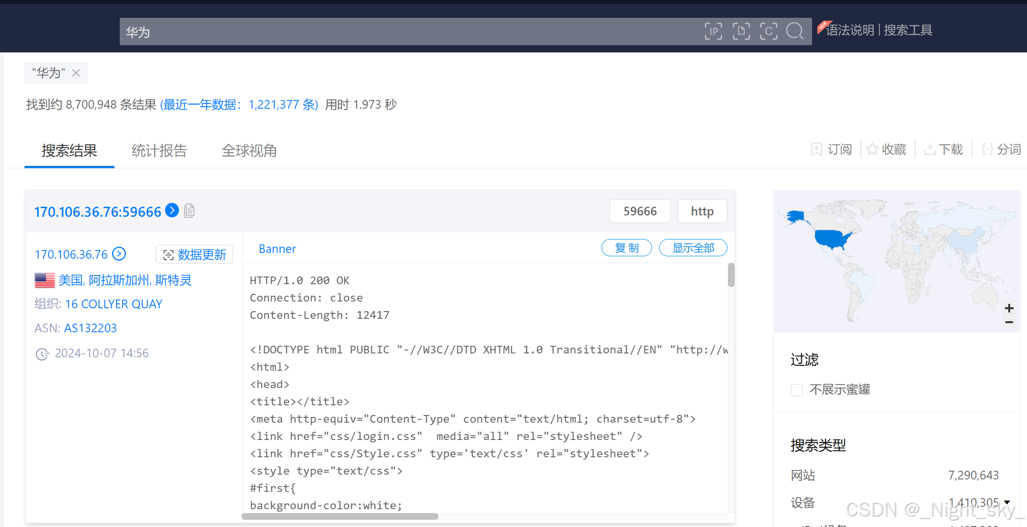The image size is (1027, 527).
Task: Click into the 华为 search input field
Action: click(385, 32)
